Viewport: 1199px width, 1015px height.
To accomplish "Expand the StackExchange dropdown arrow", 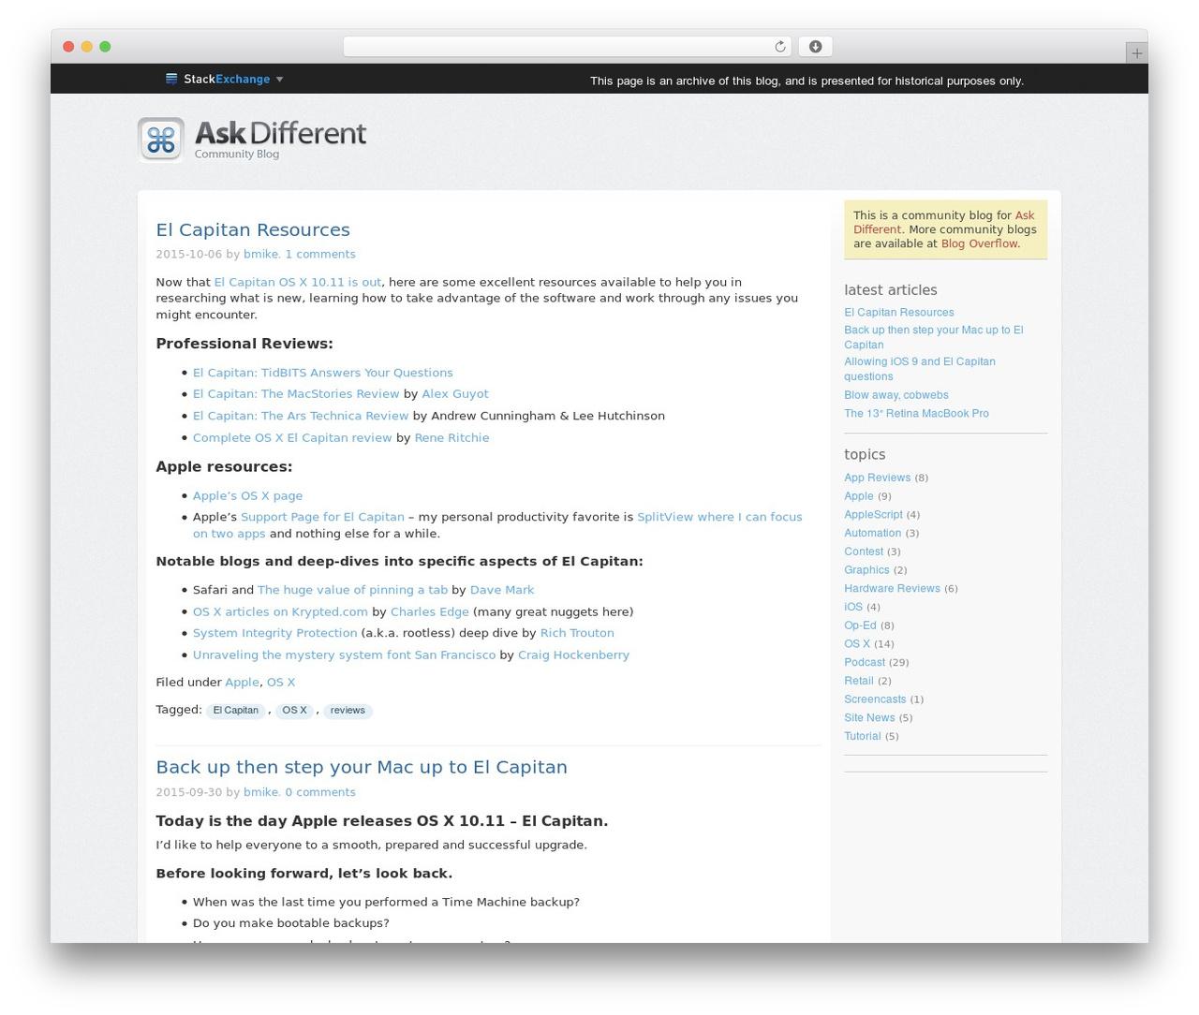I will click(279, 80).
